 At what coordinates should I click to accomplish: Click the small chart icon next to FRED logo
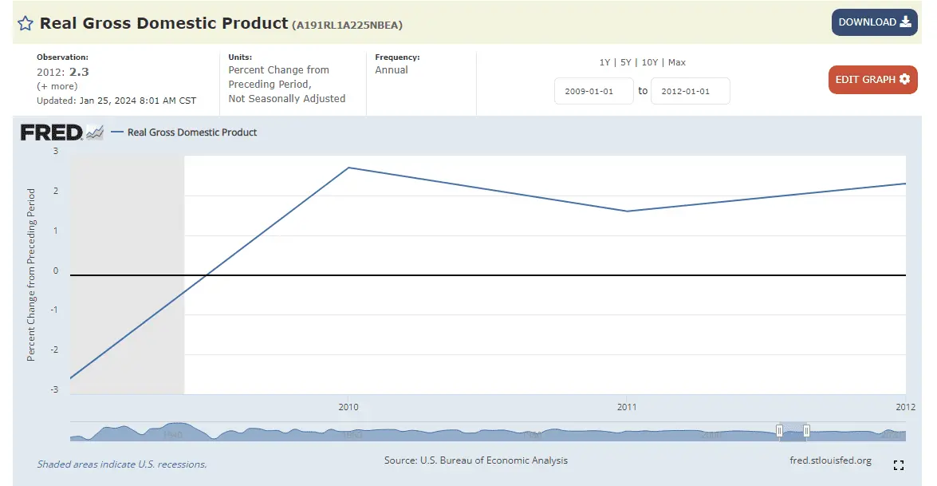point(95,132)
